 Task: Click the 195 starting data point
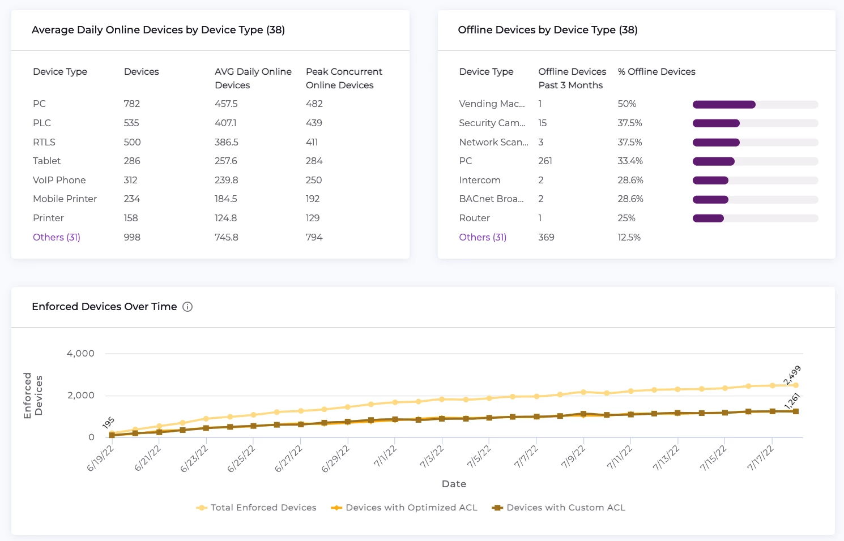click(x=112, y=433)
